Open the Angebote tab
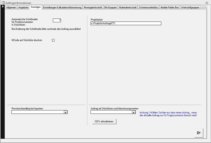The image size is (211, 143). click(x=23, y=8)
